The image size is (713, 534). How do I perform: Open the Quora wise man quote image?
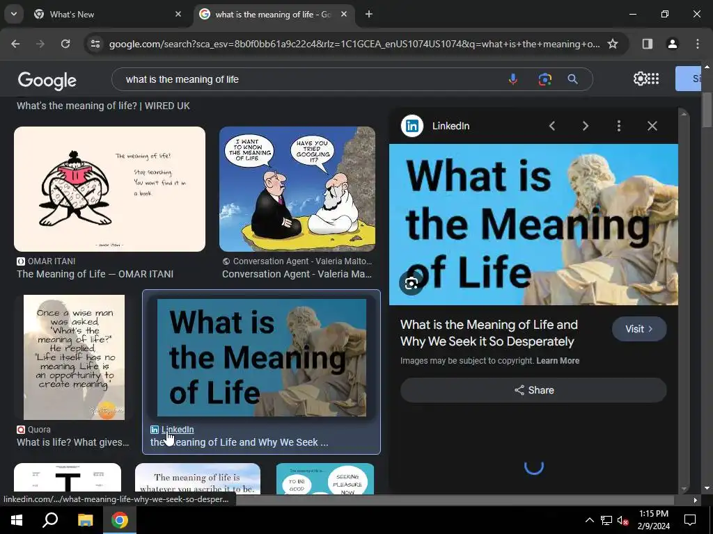pos(74,357)
